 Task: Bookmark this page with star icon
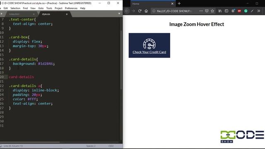(212, 11)
